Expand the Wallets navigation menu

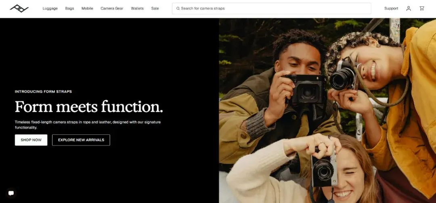(137, 8)
